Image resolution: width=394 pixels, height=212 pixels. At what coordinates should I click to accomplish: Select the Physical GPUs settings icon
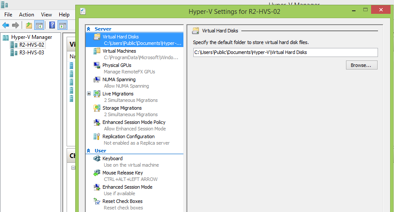pos(97,65)
